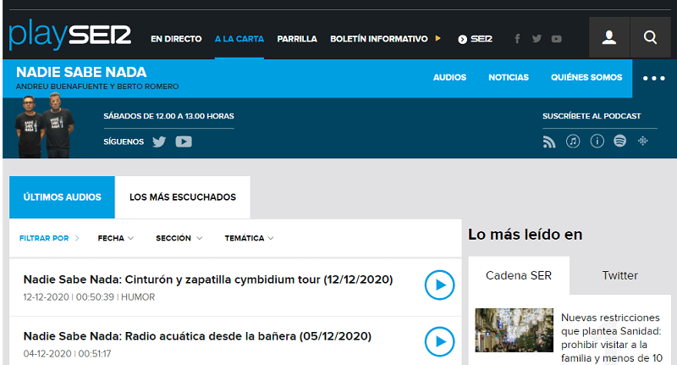Click the SER arrow logo link
677x365 pixels.
pyautogui.click(x=475, y=39)
